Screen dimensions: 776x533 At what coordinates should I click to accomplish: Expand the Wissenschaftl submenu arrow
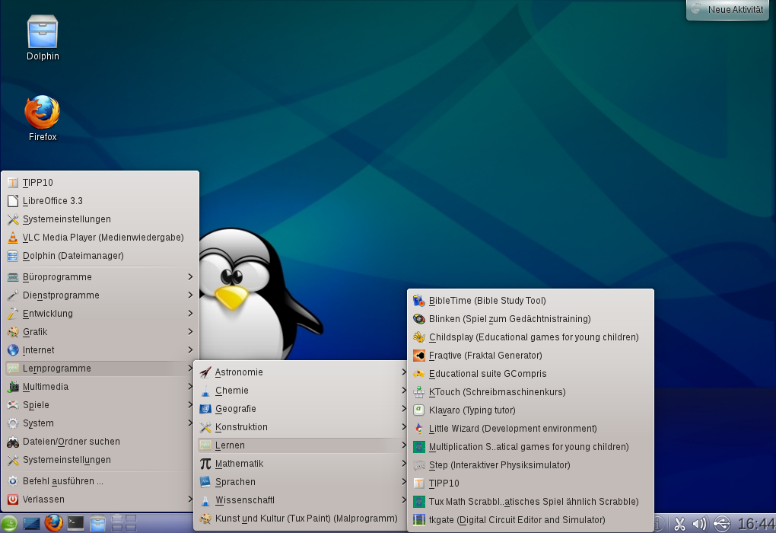(x=404, y=500)
